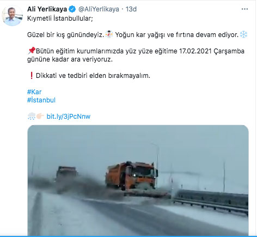The height and width of the screenshot is (237, 257).
Task: Click the '17.02.2021 Çarşamba' date text
Action: (x=212, y=51)
